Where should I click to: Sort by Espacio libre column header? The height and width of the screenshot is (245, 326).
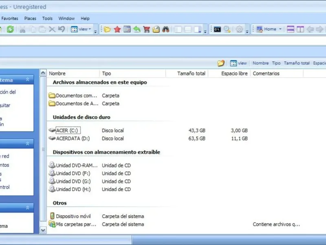pos(229,73)
